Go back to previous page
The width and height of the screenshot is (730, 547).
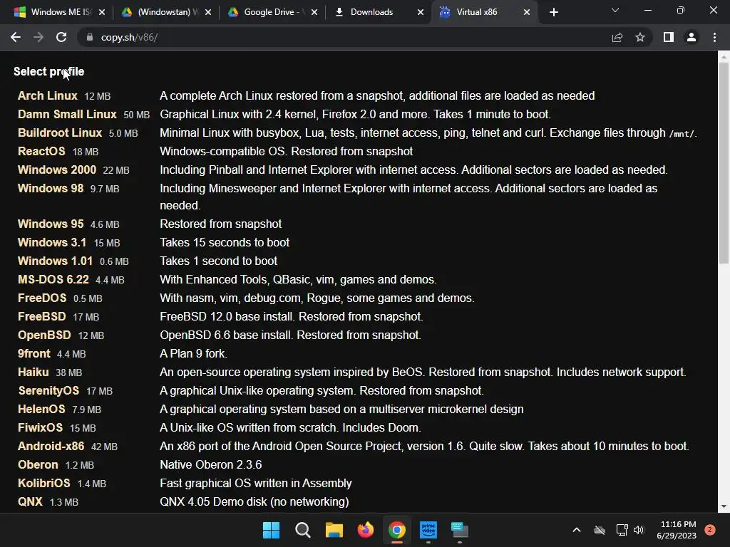[16, 37]
